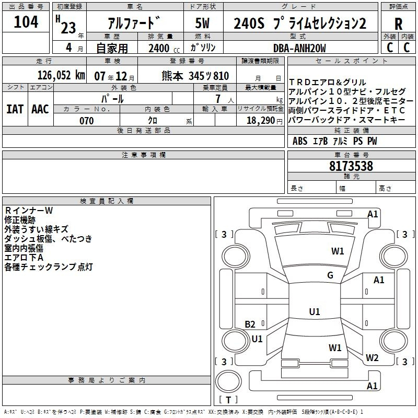Click note 室内内張傷
The width and height of the screenshot is (418, 418).
[x=24, y=248]
